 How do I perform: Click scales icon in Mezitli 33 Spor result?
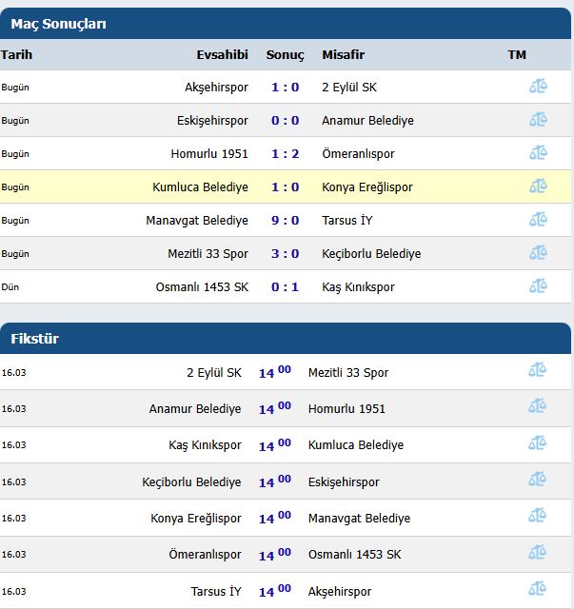point(538,253)
